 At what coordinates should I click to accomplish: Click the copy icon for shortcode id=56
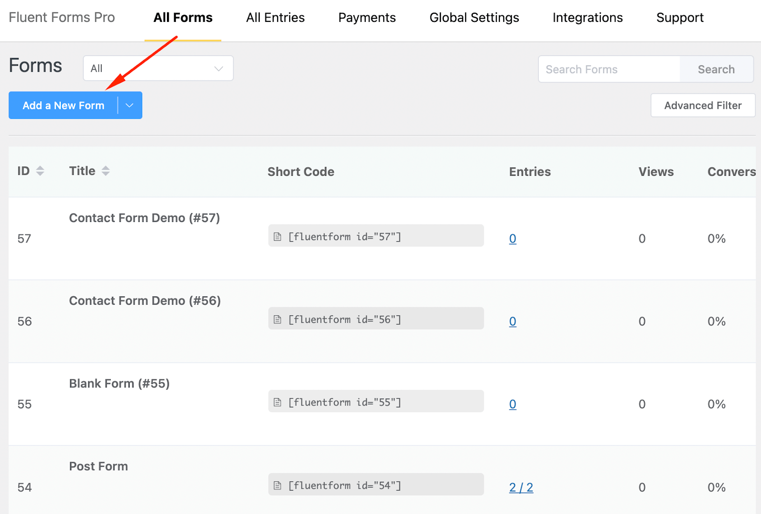(277, 320)
